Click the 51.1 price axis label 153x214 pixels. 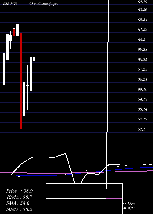[x=141, y=129]
